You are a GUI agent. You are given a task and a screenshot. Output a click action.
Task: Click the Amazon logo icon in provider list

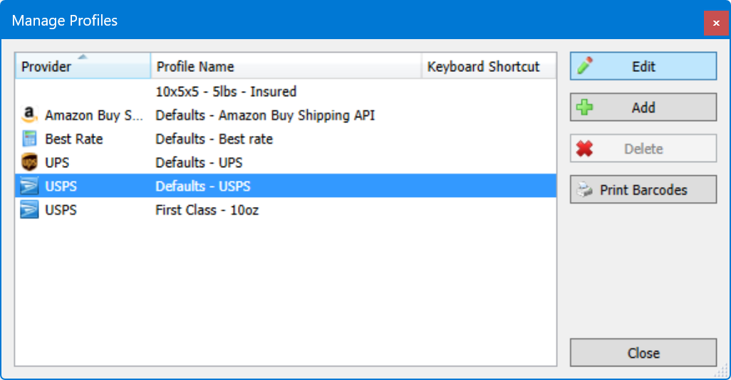tap(29, 115)
